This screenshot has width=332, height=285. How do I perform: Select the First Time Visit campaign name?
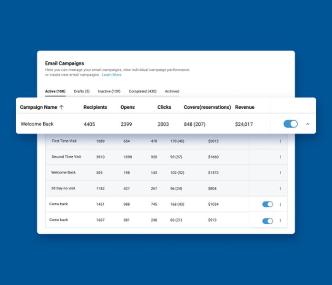pos(64,141)
